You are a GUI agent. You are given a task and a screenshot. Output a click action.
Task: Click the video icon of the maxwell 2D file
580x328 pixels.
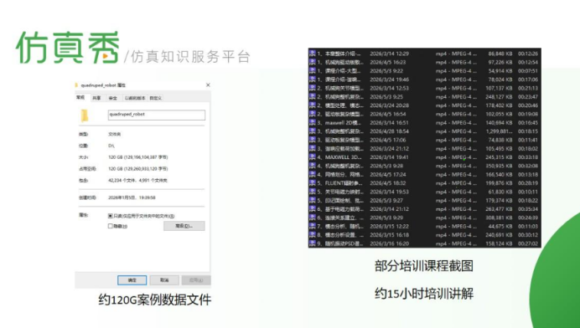point(313,123)
